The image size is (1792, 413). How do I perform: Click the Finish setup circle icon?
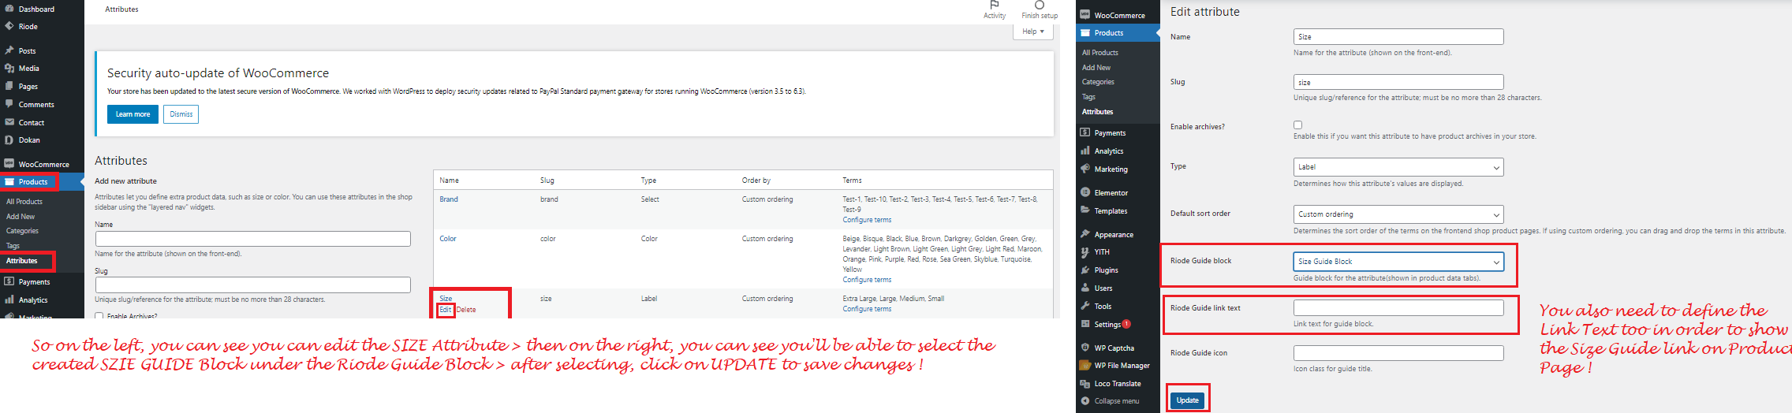tap(1040, 5)
